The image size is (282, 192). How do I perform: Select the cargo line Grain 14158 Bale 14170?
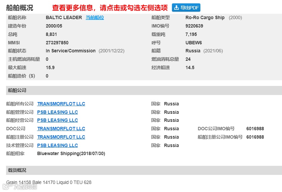[31, 182]
